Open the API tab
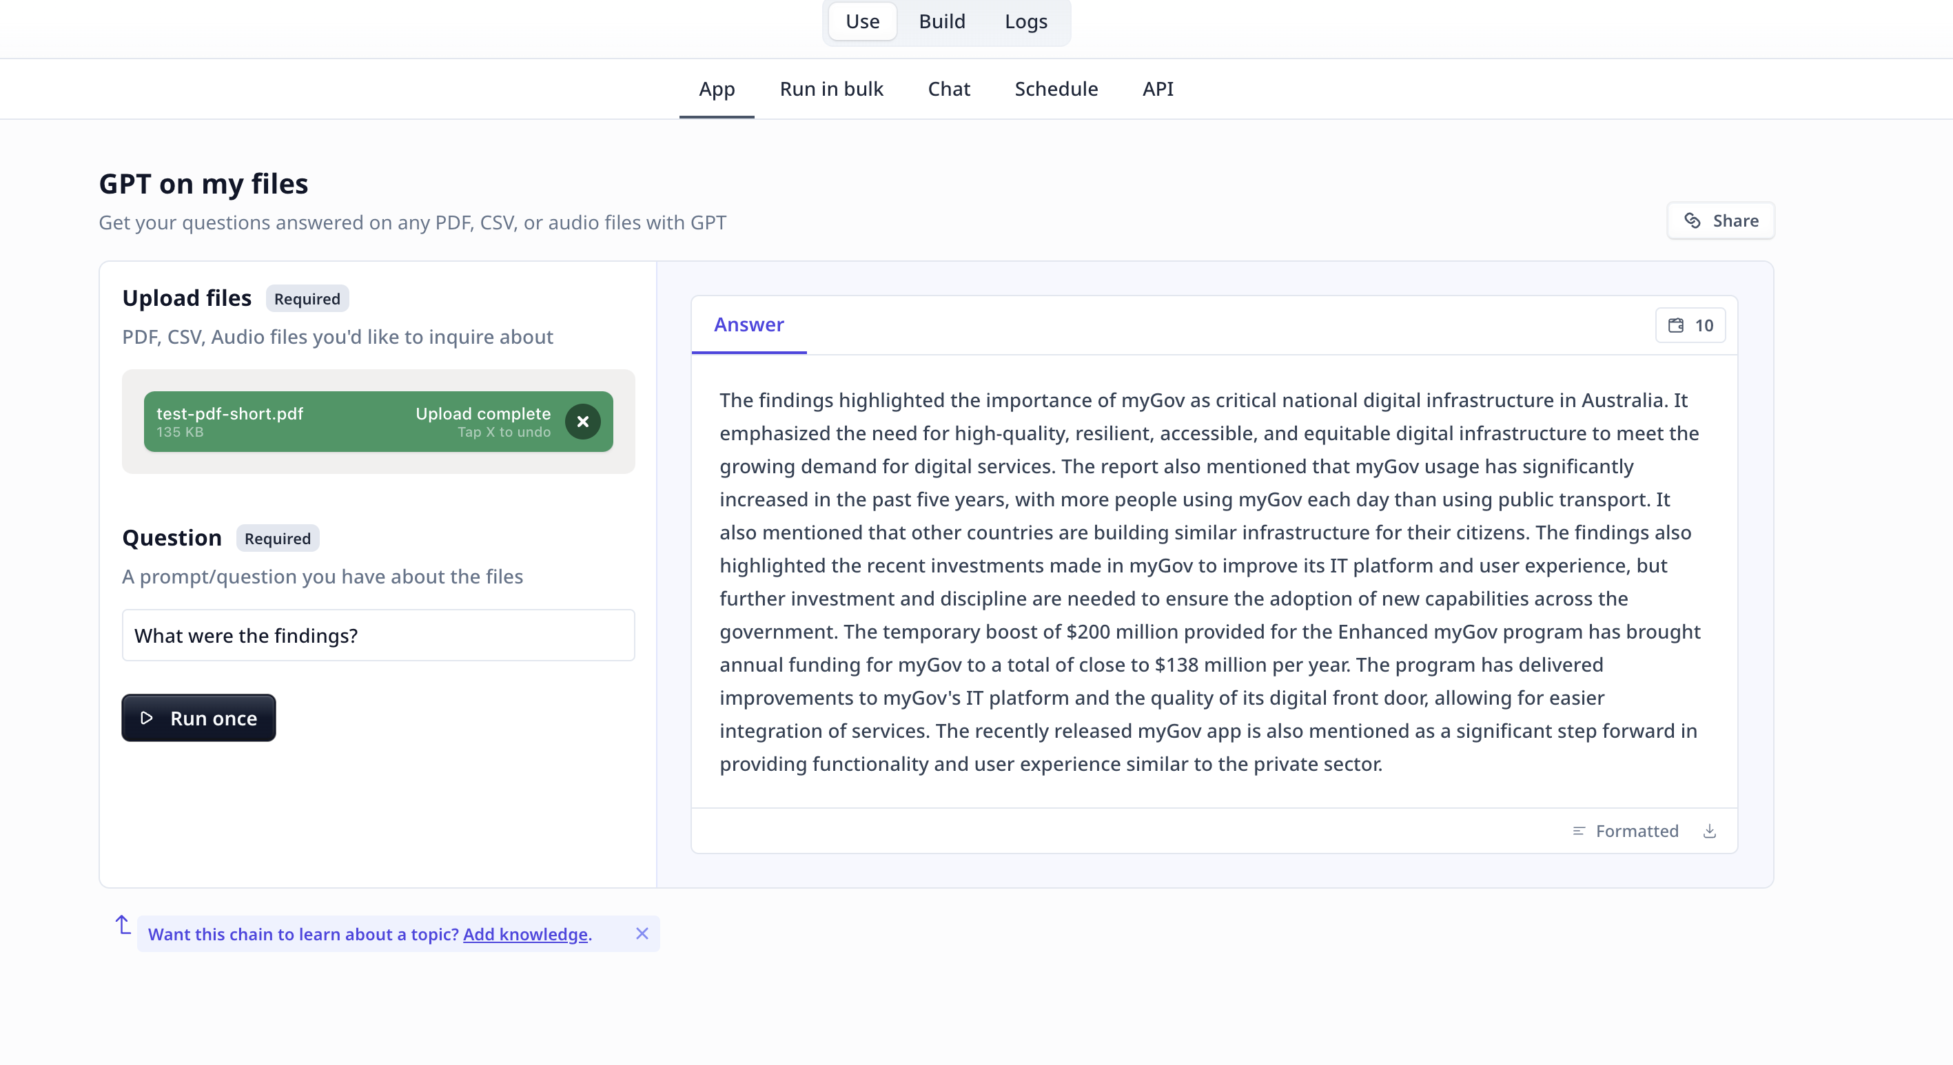 coord(1158,89)
